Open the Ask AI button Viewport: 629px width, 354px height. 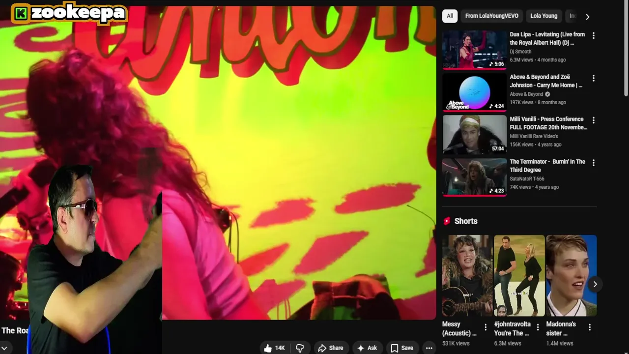pos(367,348)
